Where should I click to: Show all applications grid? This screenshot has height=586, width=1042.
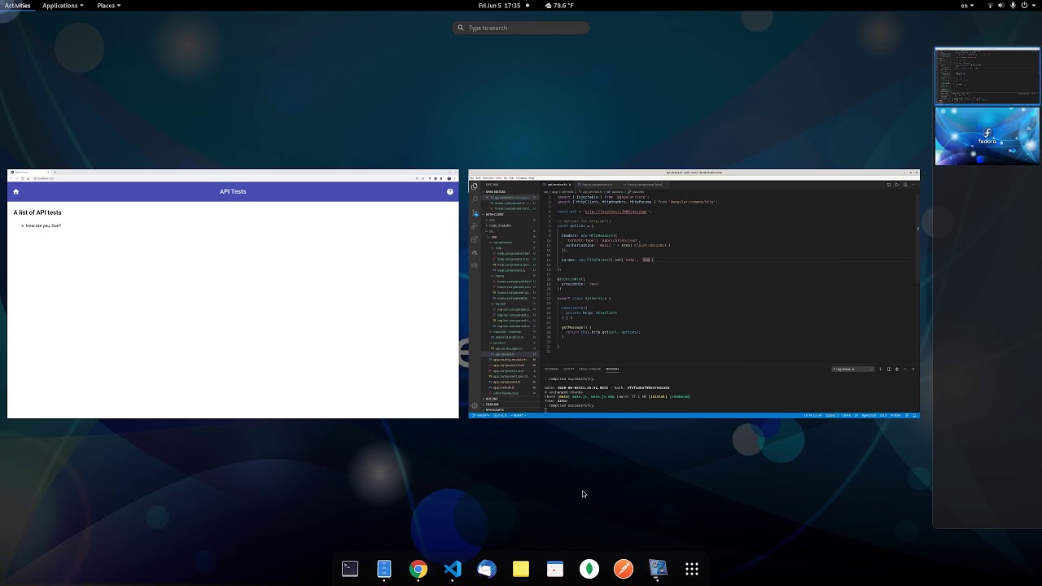[x=692, y=569]
